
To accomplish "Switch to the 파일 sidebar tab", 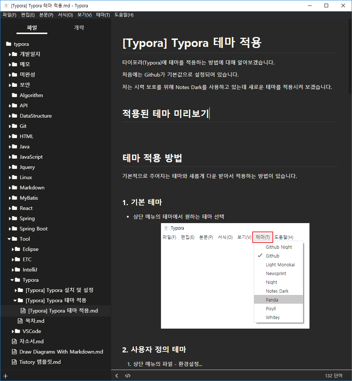I will coord(32,28).
